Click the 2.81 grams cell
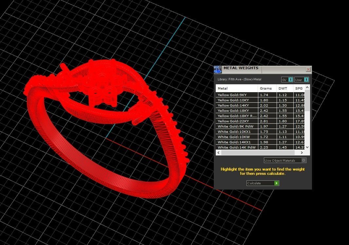349x245 pixels. tap(267, 121)
